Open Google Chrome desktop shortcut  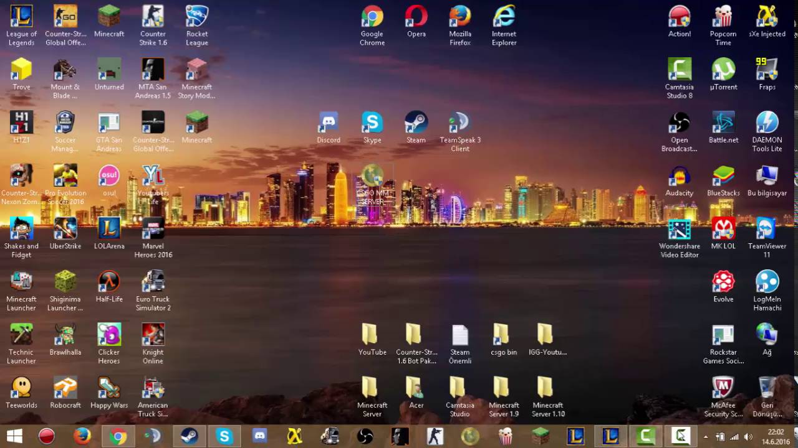coord(372,26)
